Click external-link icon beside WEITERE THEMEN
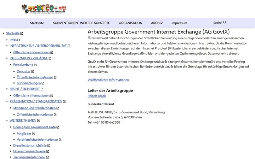This screenshot has width=255, height=159. 38,121
